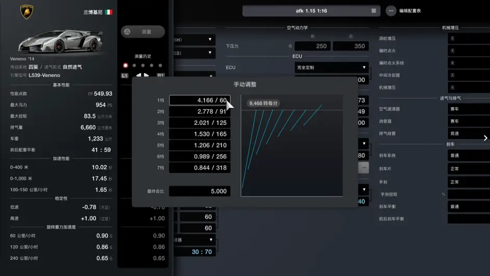The height and width of the screenshot is (276, 490).
Task: Open the 手刹 正常 setting
Action: click(469, 182)
